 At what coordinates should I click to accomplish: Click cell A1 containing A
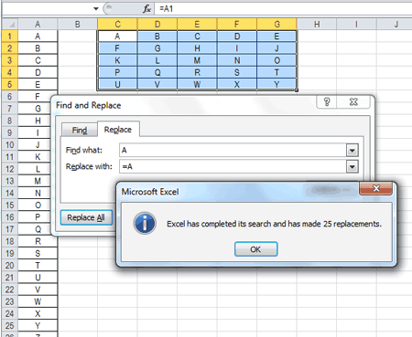pos(38,37)
